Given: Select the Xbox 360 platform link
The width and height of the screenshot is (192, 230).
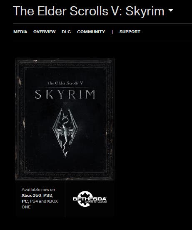Looking at the screenshot, I should pyautogui.click(x=31, y=196).
